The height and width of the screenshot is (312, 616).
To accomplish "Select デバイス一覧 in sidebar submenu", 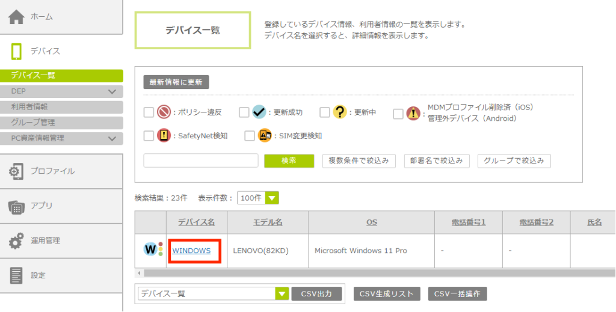I will pos(61,76).
